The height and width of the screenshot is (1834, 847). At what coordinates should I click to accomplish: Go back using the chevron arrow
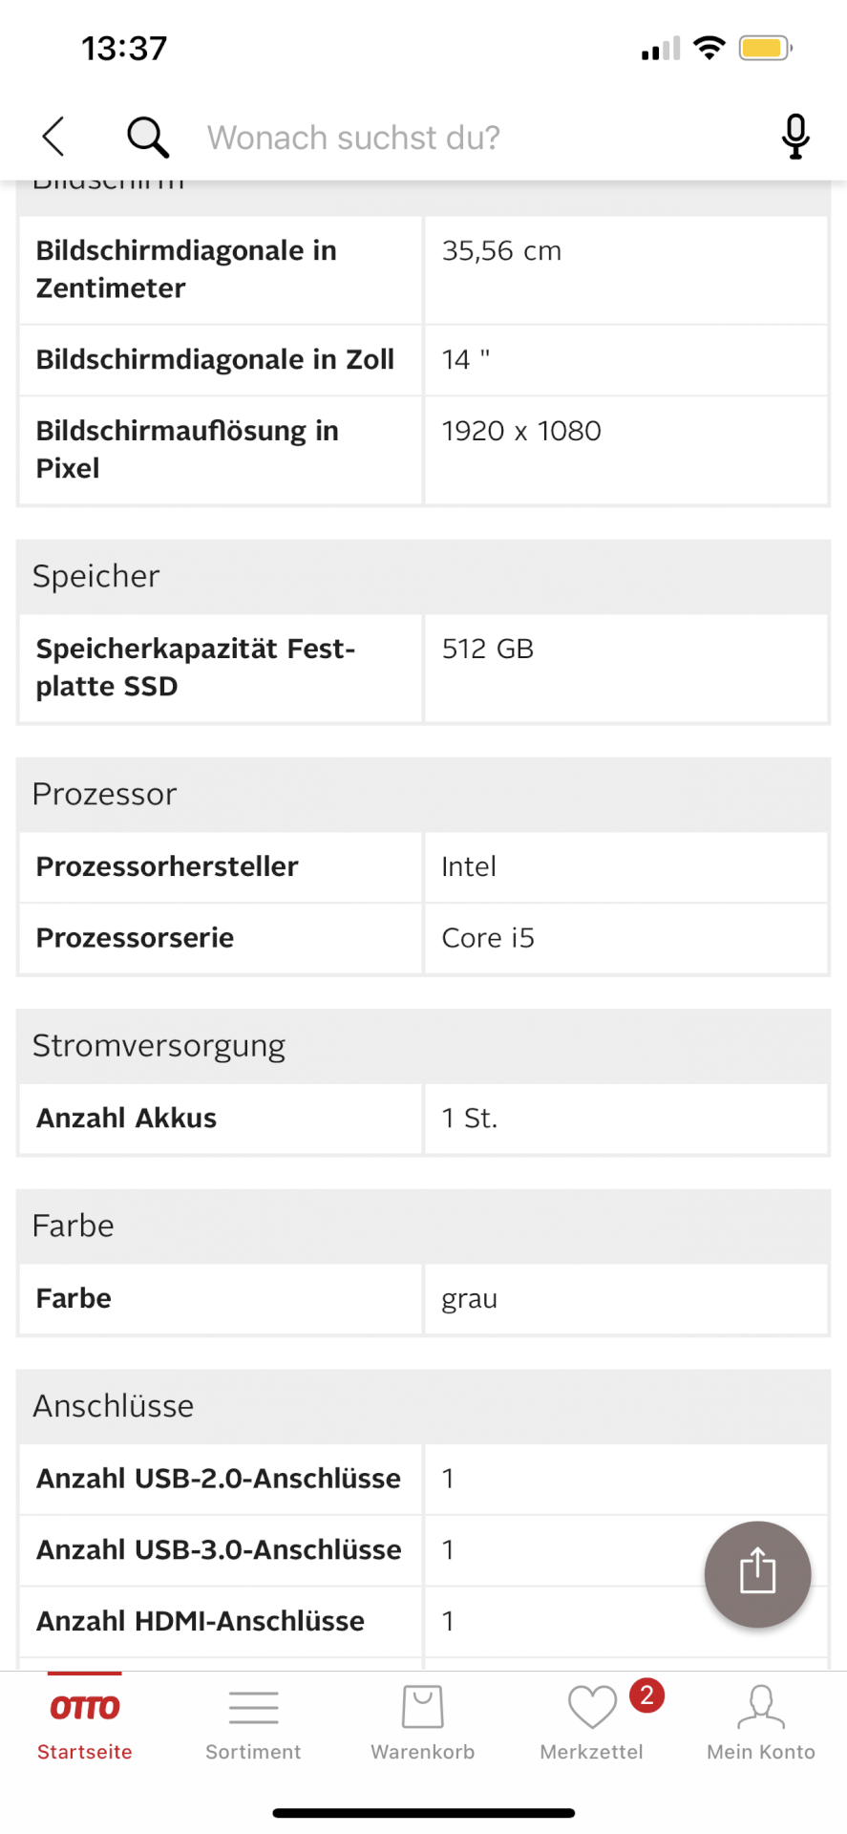53,136
